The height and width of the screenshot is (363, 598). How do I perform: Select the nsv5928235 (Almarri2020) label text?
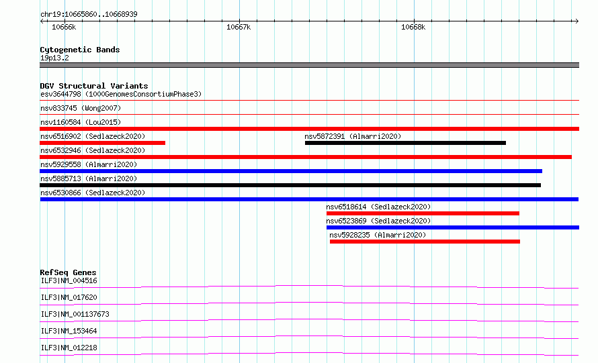[378, 235]
